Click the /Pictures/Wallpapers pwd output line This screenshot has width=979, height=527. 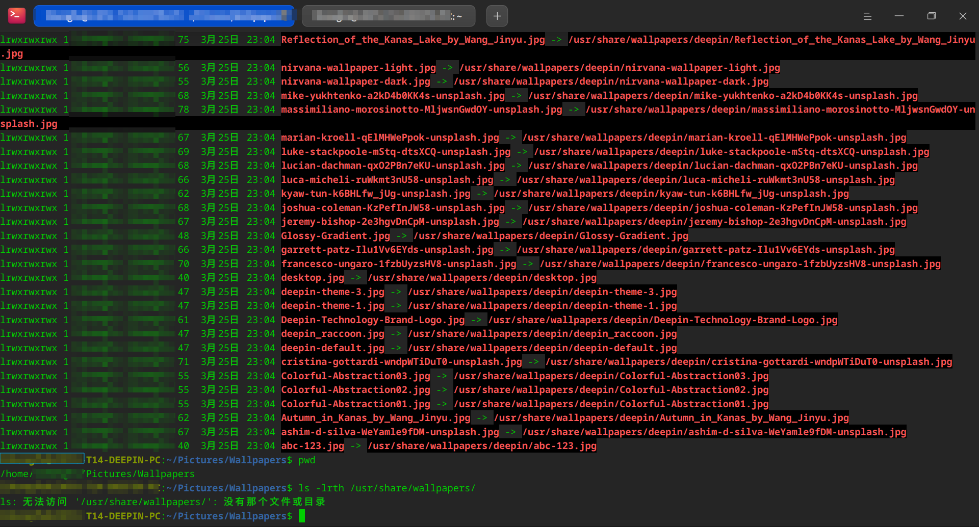click(x=97, y=474)
